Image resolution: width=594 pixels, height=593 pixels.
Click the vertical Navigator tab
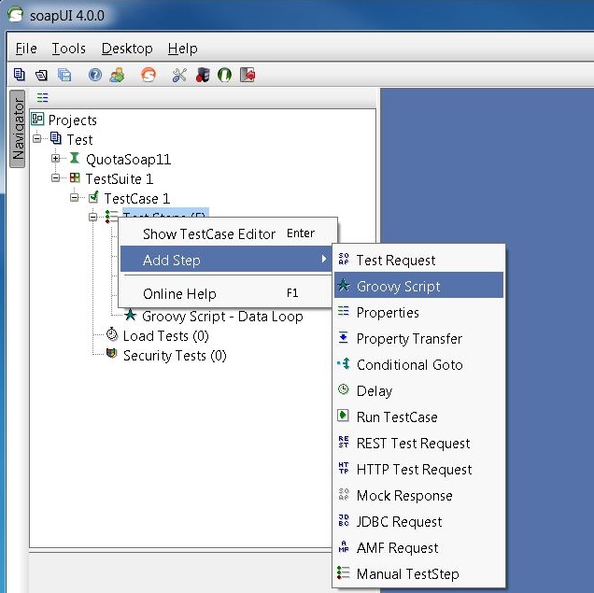click(18, 129)
